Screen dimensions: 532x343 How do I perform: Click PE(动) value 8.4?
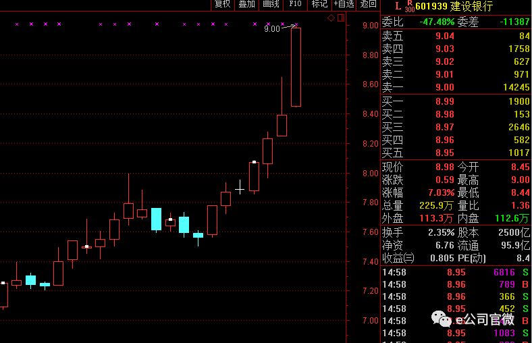coord(523,259)
